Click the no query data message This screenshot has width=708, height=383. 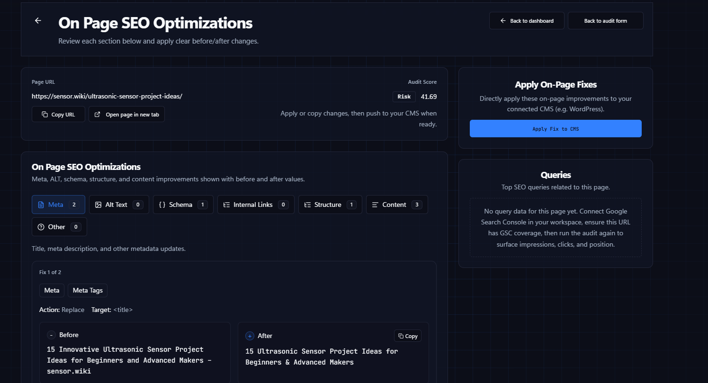(x=556, y=228)
